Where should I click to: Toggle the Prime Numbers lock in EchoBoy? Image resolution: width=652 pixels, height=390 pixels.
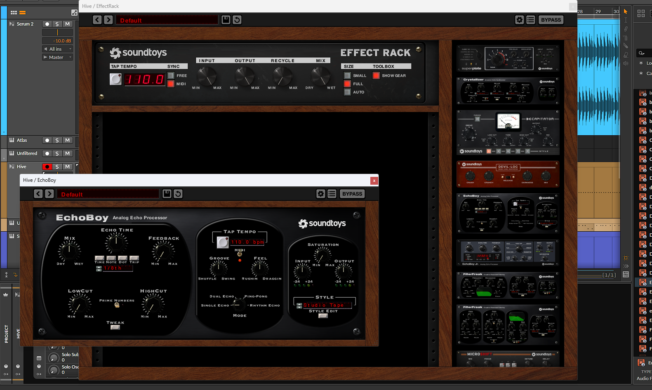pos(117,305)
